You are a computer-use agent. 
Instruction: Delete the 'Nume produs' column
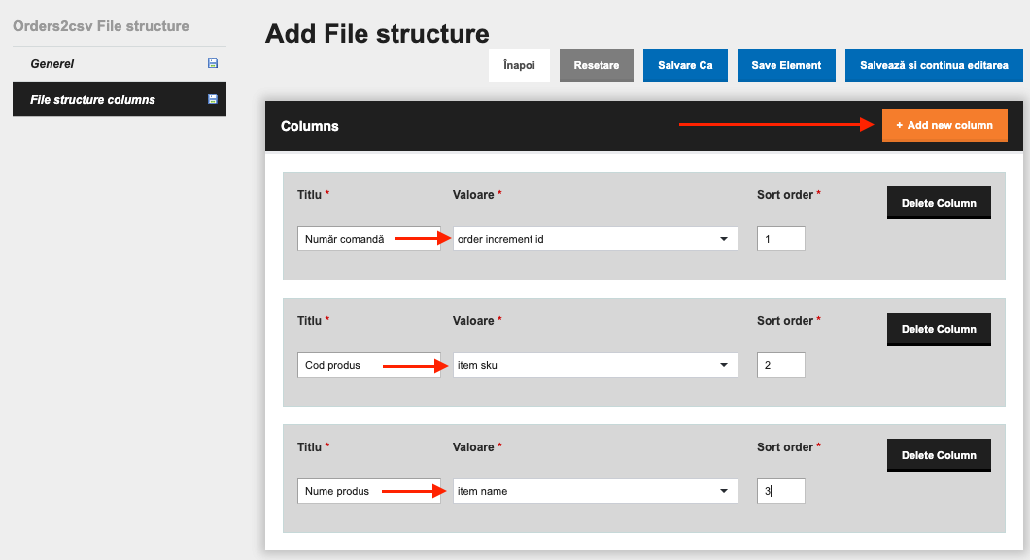(x=939, y=455)
